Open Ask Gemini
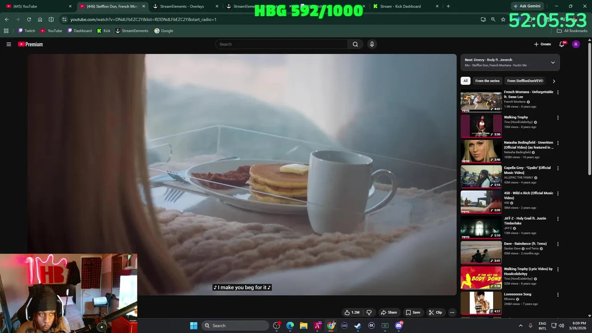592x333 pixels. point(526,6)
